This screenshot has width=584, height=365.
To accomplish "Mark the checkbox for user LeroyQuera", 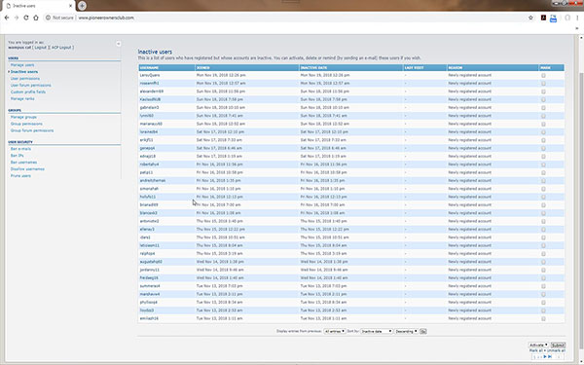I will pyautogui.click(x=543, y=75).
